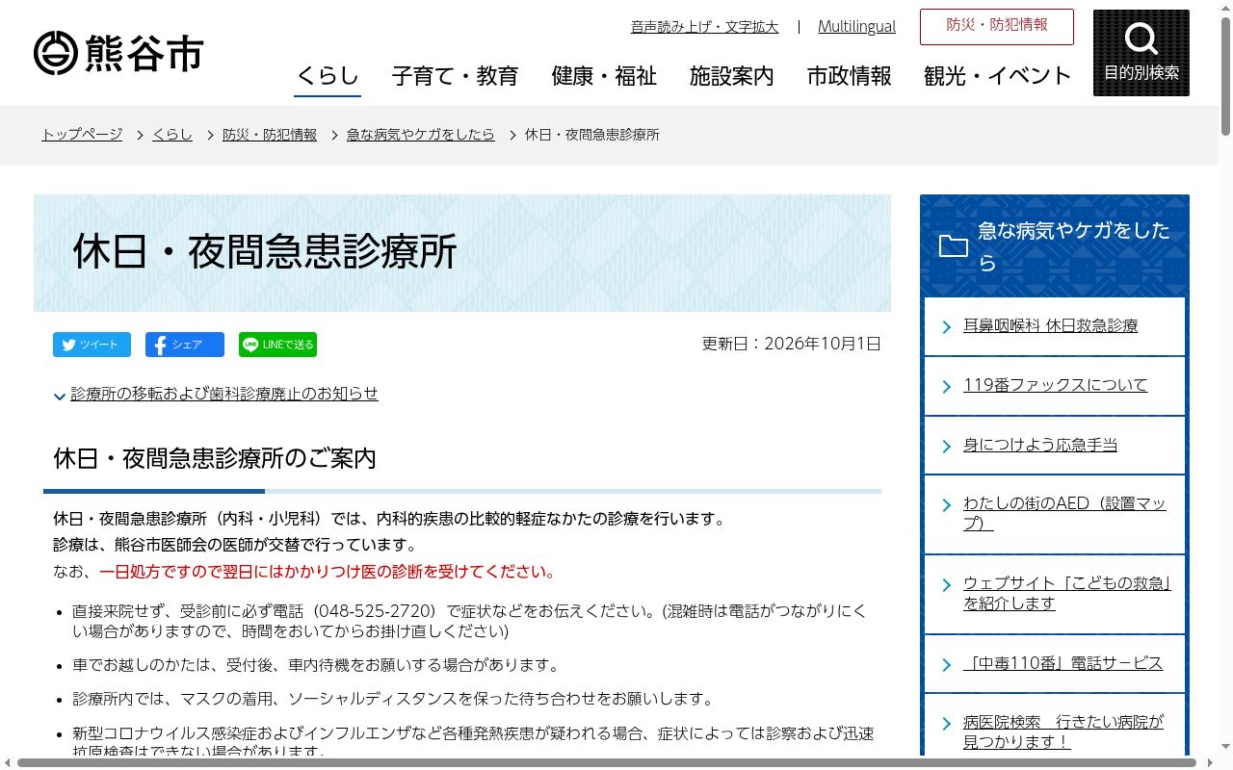This screenshot has height=770, width=1233.
Task: Click the page title 休日・夜間急患診療所
Action: (x=265, y=252)
